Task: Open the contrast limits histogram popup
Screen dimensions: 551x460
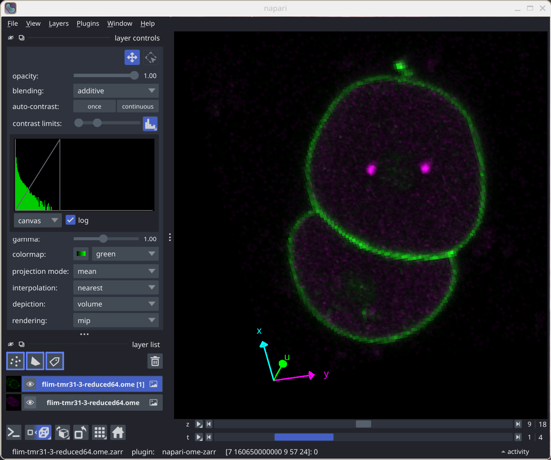Action: click(150, 124)
